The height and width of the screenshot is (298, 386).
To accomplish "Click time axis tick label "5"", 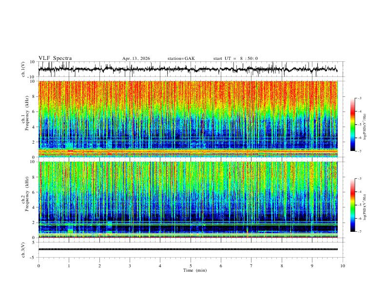I will [191, 266].
